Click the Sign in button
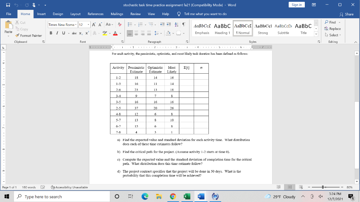This screenshot has width=360, height=202. (296, 4)
